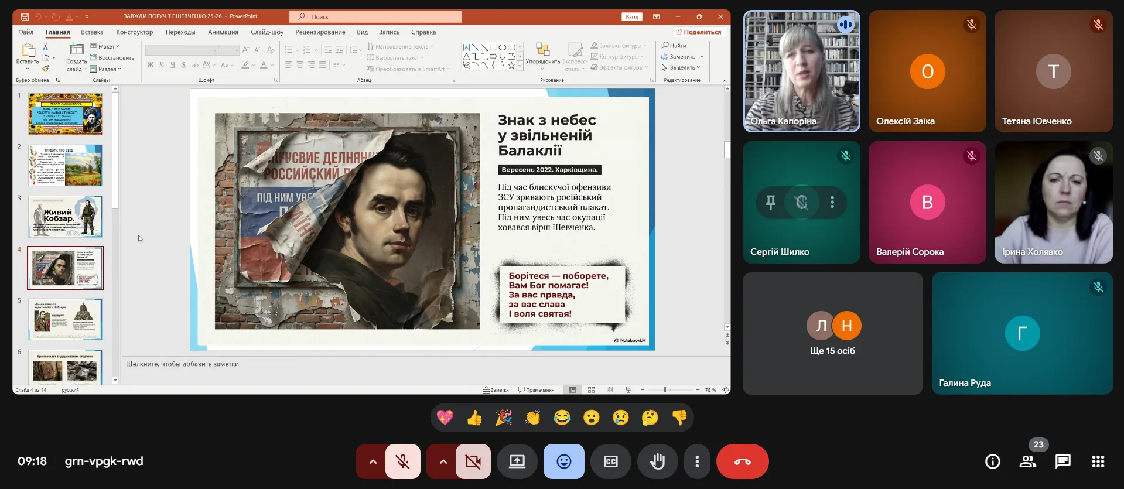The width and height of the screenshot is (1124, 489).
Task: Turn on closed captions
Action: (610, 461)
